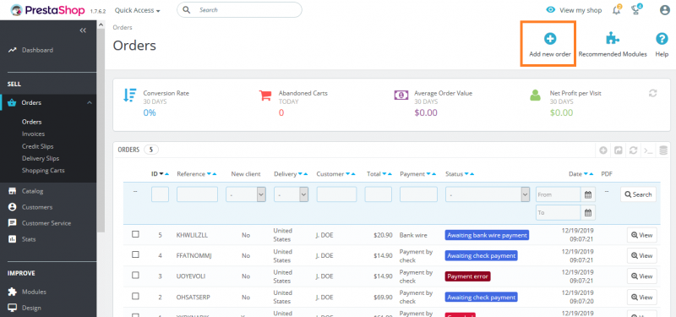Click the Customer filter field
The image size is (676, 317).
[336, 194]
